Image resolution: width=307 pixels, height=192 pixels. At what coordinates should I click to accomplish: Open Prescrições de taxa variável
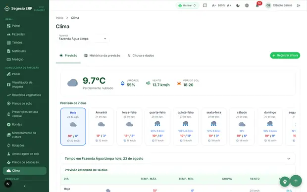click(24, 114)
